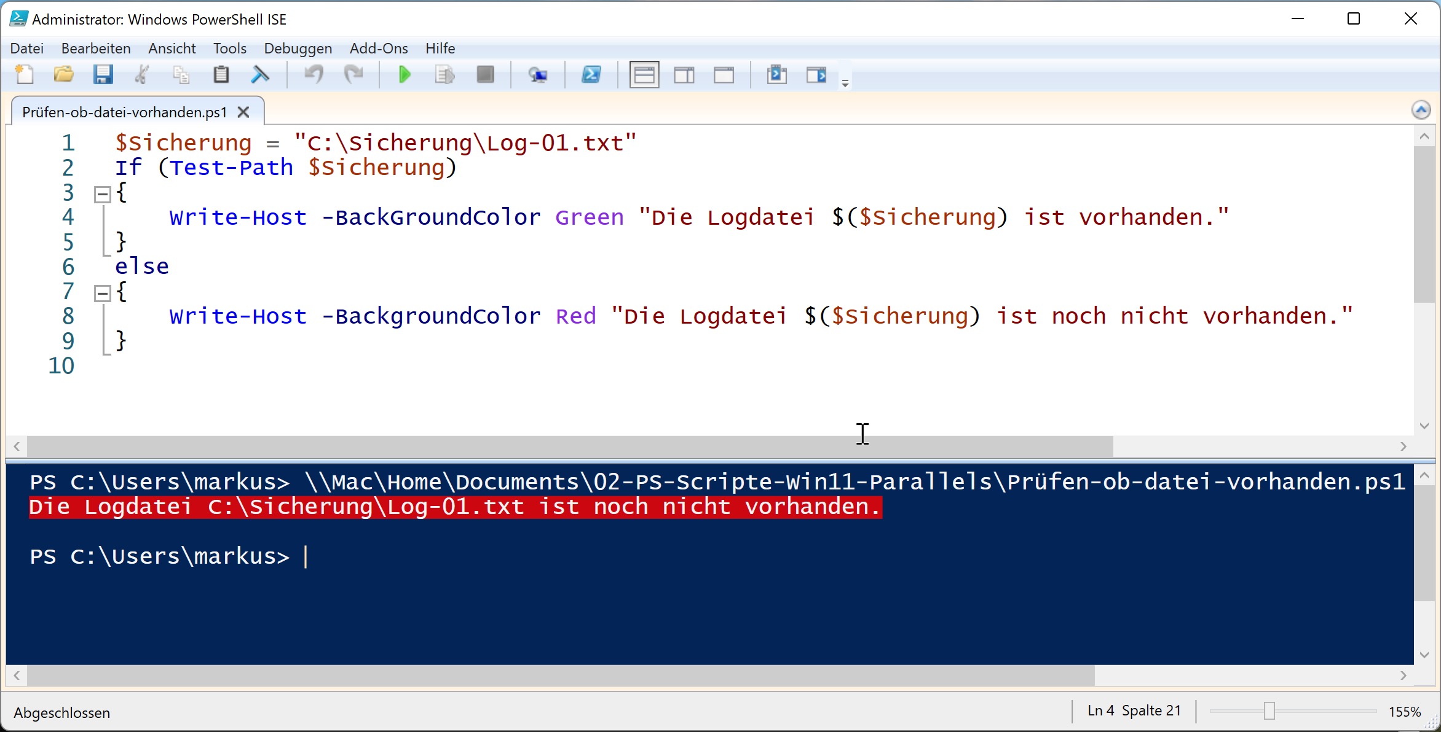
Task: Show the command window icon
Action: (777, 75)
